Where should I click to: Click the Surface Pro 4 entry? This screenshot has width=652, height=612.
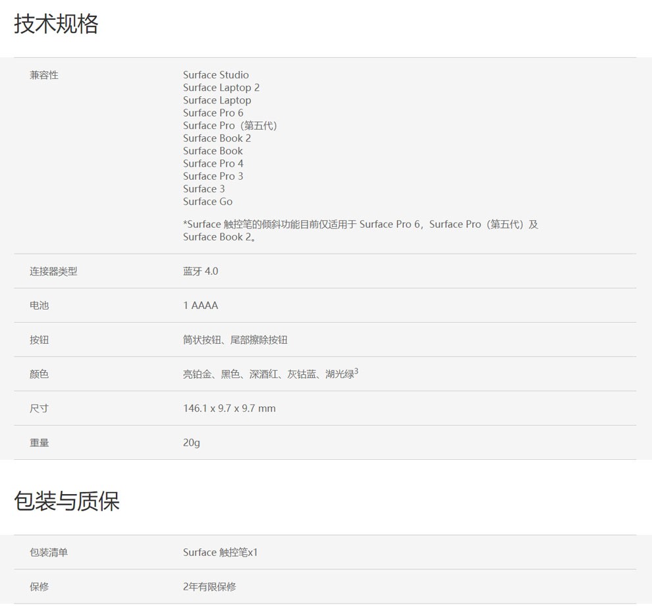pyautogui.click(x=213, y=163)
